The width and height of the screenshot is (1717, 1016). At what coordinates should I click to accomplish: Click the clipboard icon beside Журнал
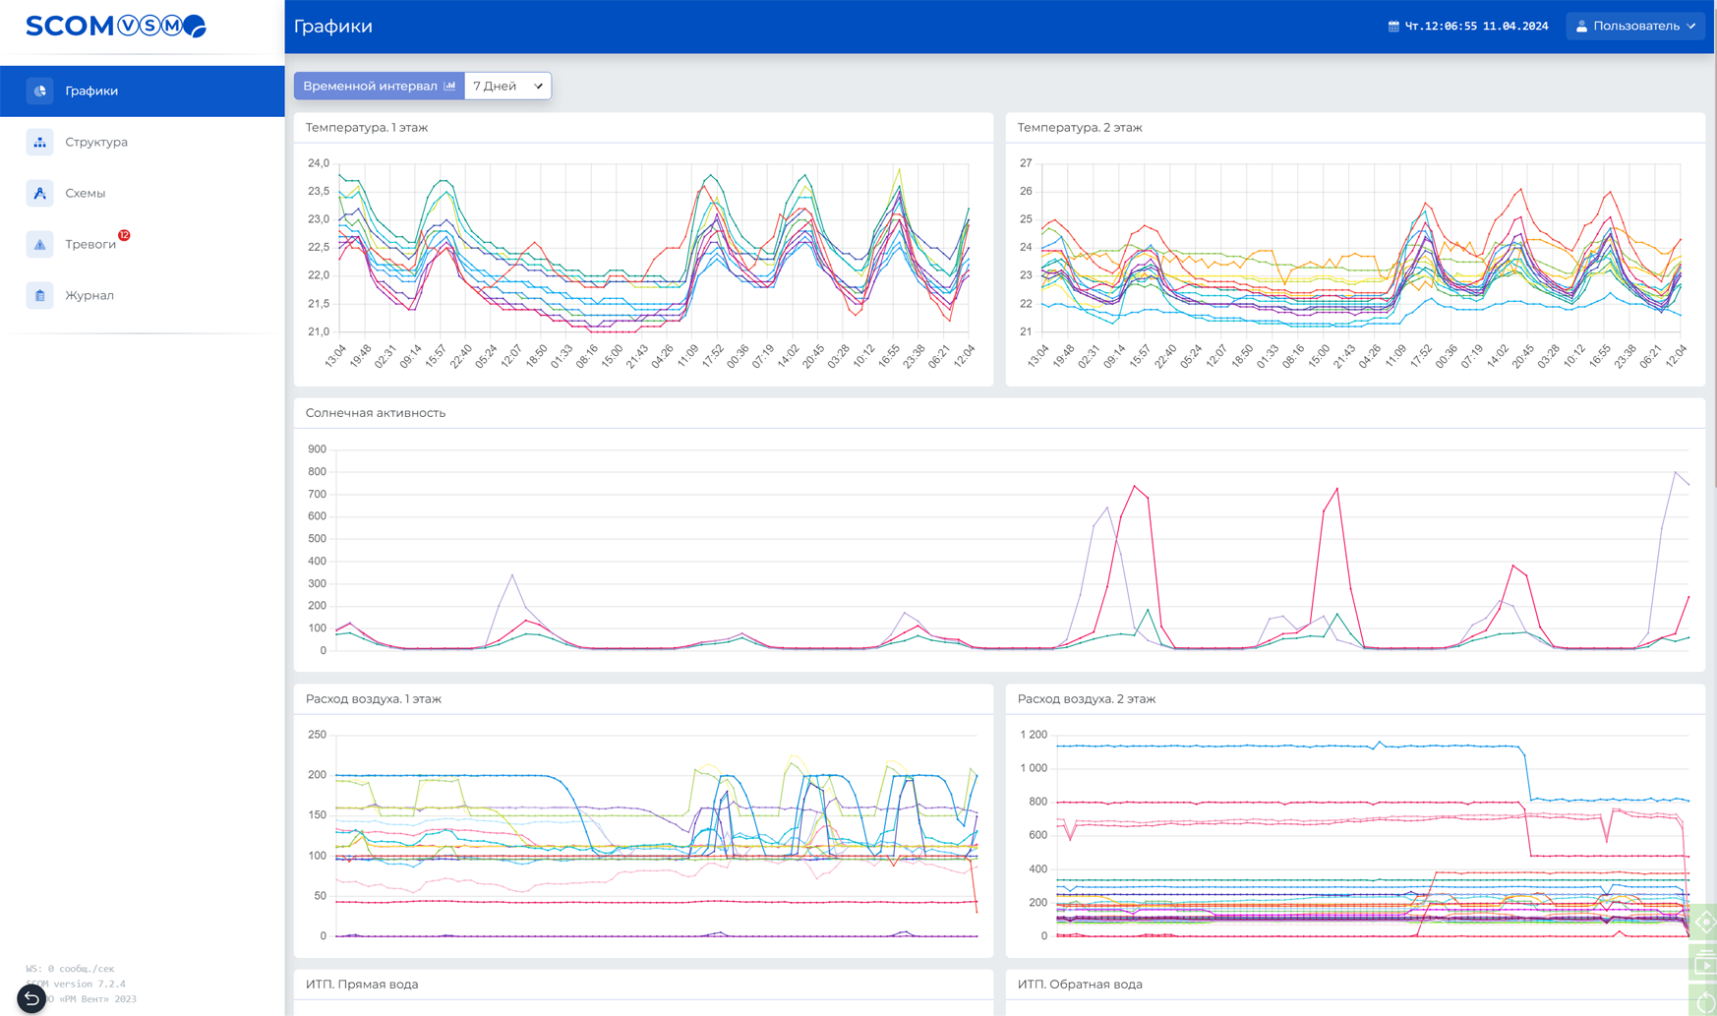(40, 295)
